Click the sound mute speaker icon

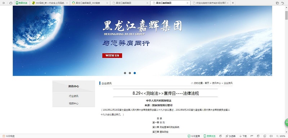point(271,136)
